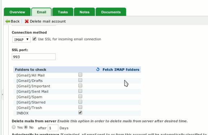Click the green Back arrow icon

[x=8, y=21]
